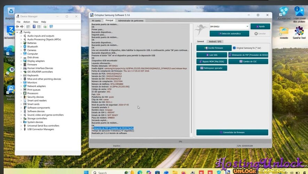Open Edge from the taskbar
The height and width of the screenshot is (174, 308).
point(140,172)
